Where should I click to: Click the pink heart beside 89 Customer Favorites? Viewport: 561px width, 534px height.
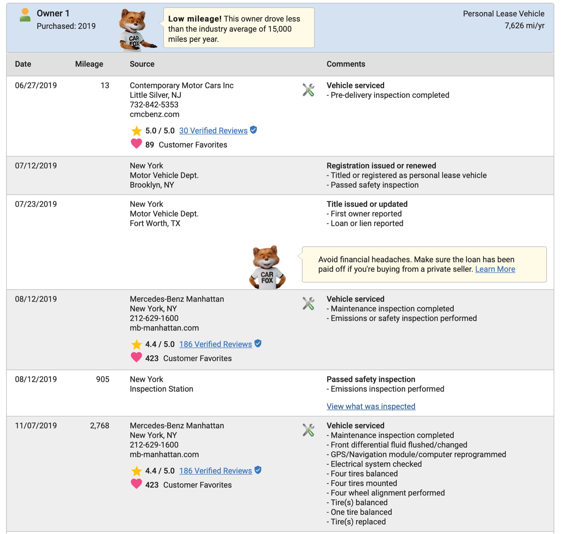[x=136, y=144]
